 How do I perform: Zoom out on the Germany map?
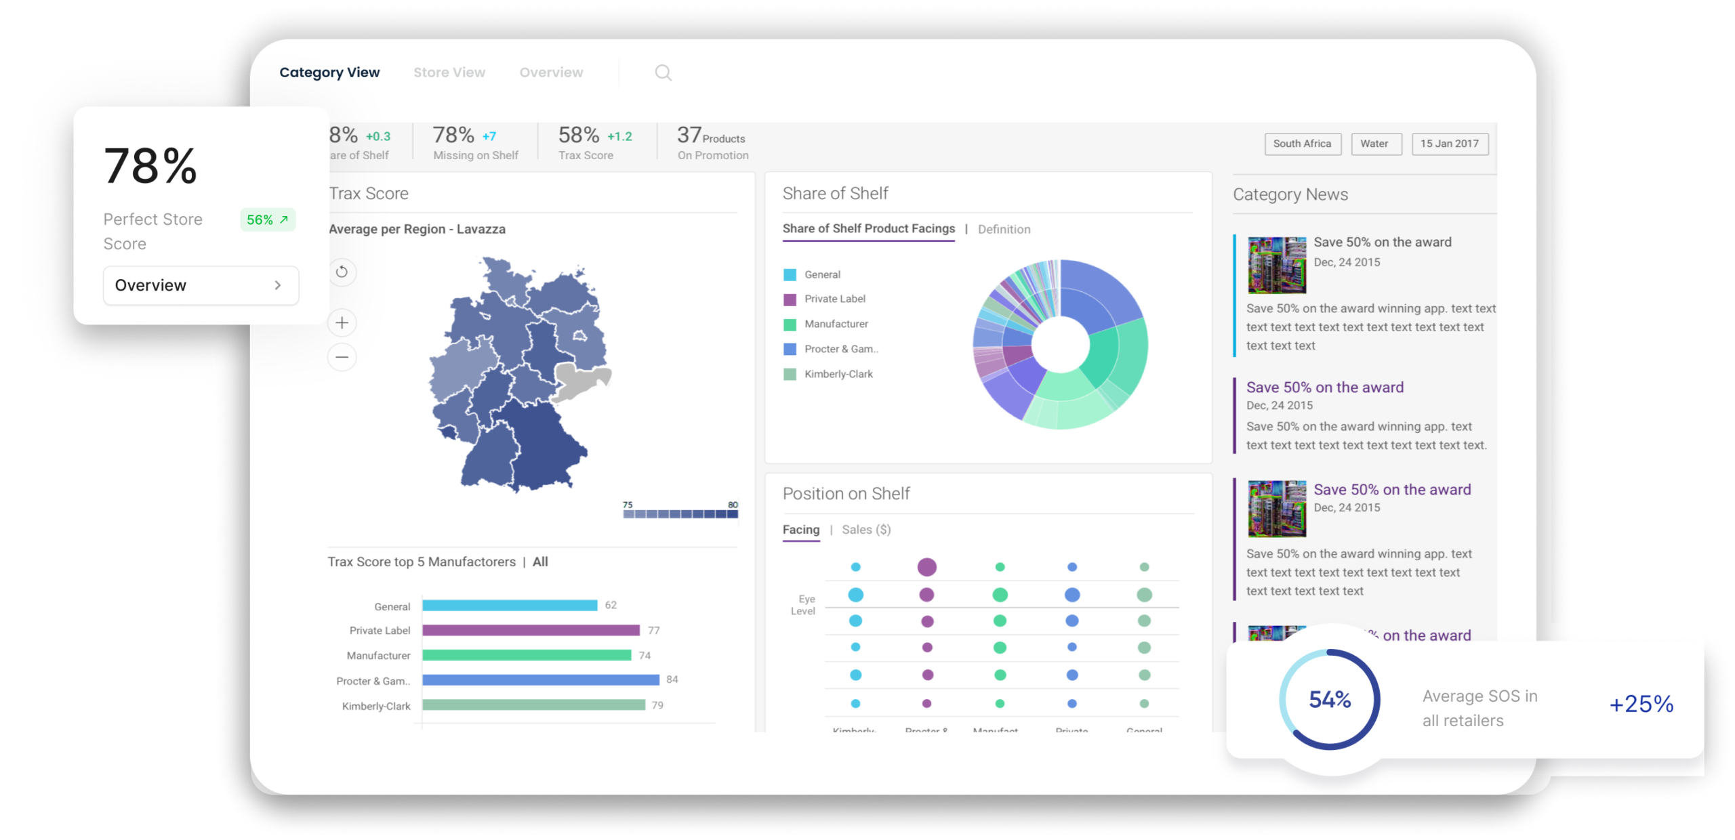(342, 357)
